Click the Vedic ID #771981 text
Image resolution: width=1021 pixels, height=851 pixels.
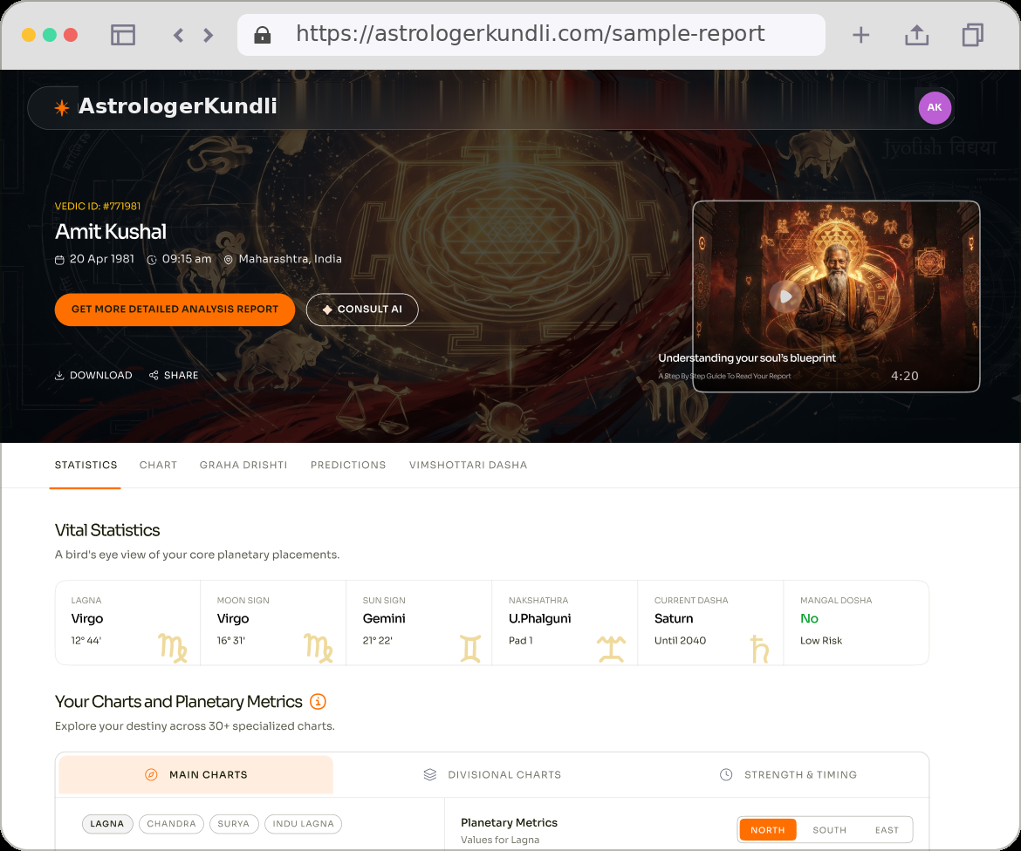98,207
